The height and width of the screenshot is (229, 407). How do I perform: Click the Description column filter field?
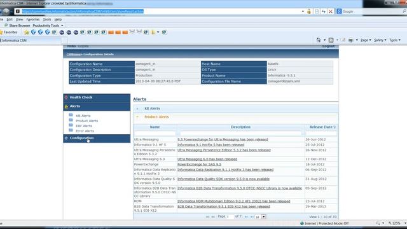240,134
